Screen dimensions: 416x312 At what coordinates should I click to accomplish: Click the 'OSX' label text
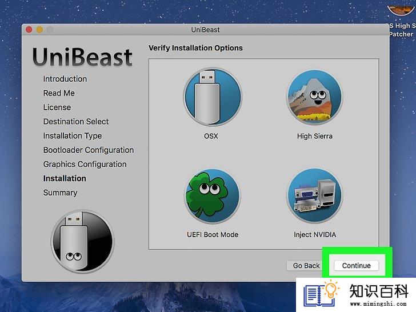coord(211,136)
